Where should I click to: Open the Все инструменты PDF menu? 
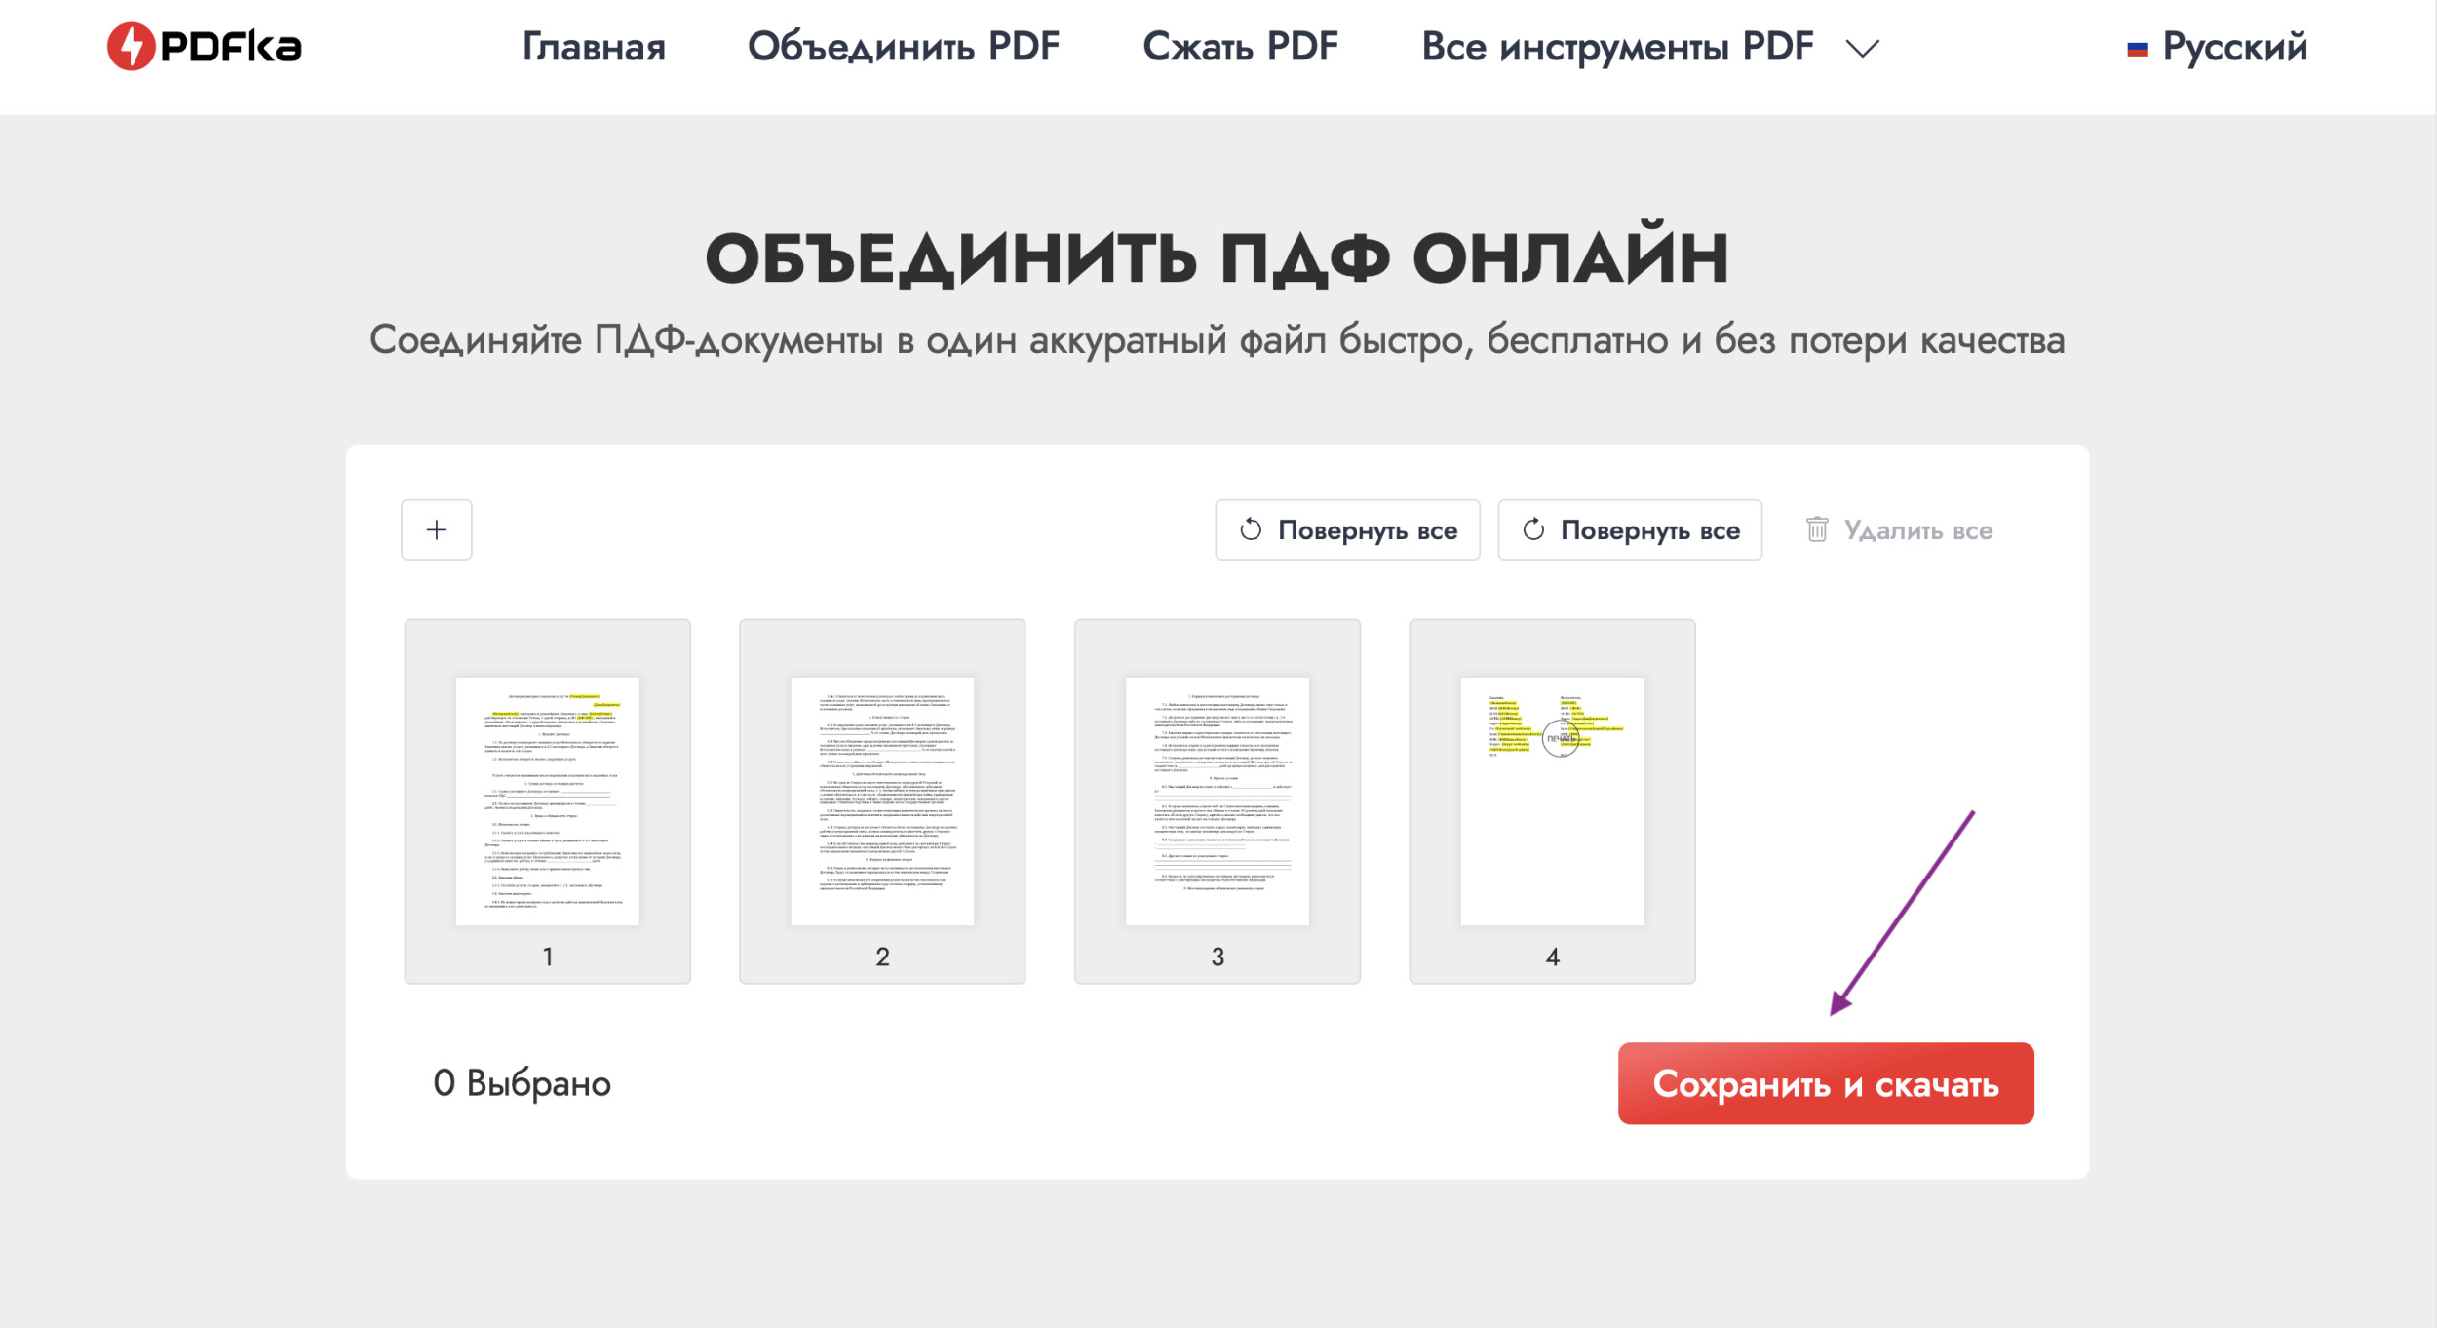(x=1617, y=47)
